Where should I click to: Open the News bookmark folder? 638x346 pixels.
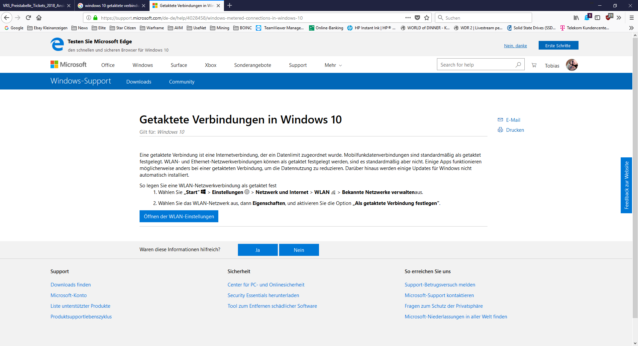pyautogui.click(x=79, y=28)
